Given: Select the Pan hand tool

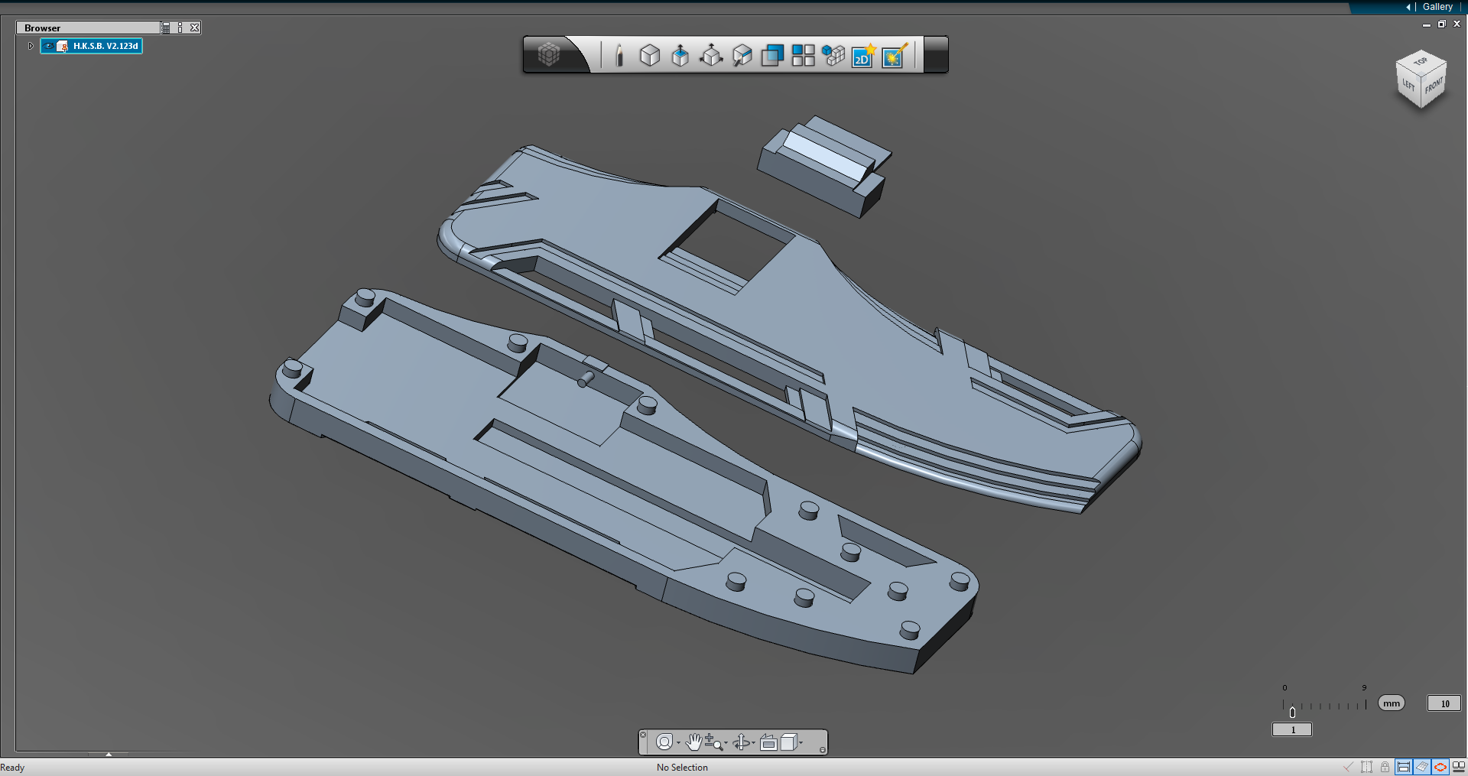Looking at the screenshot, I should click(693, 742).
